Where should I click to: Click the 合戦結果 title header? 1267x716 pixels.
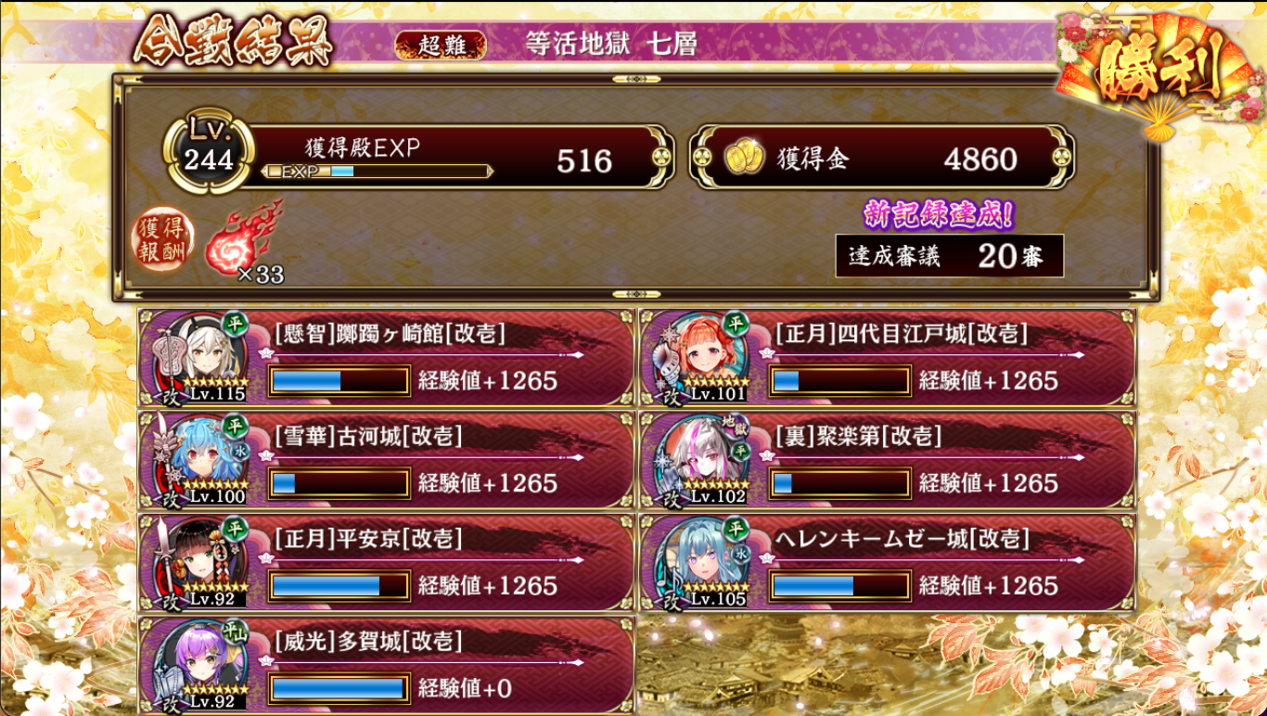232,42
